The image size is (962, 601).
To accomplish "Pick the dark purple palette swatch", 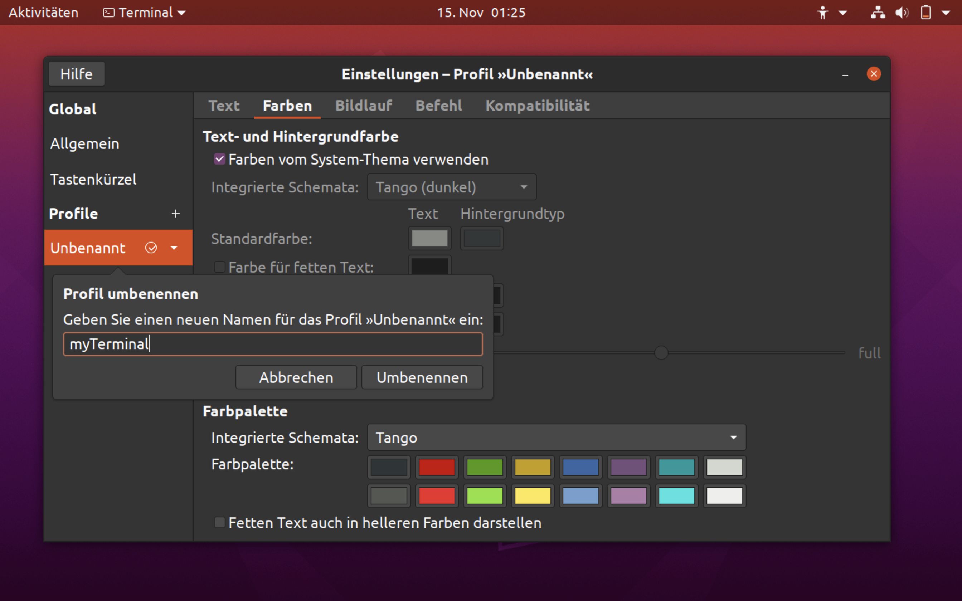I will [628, 467].
